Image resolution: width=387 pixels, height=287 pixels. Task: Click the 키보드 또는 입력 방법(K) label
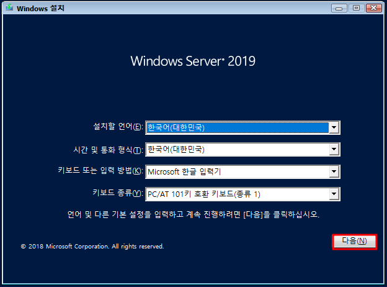100,170
